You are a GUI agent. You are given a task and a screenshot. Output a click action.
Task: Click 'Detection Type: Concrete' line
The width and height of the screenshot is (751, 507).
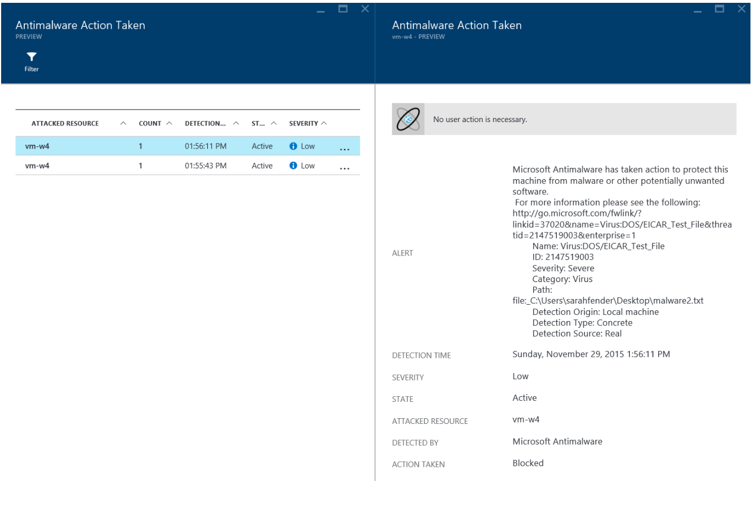tap(582, 323)
